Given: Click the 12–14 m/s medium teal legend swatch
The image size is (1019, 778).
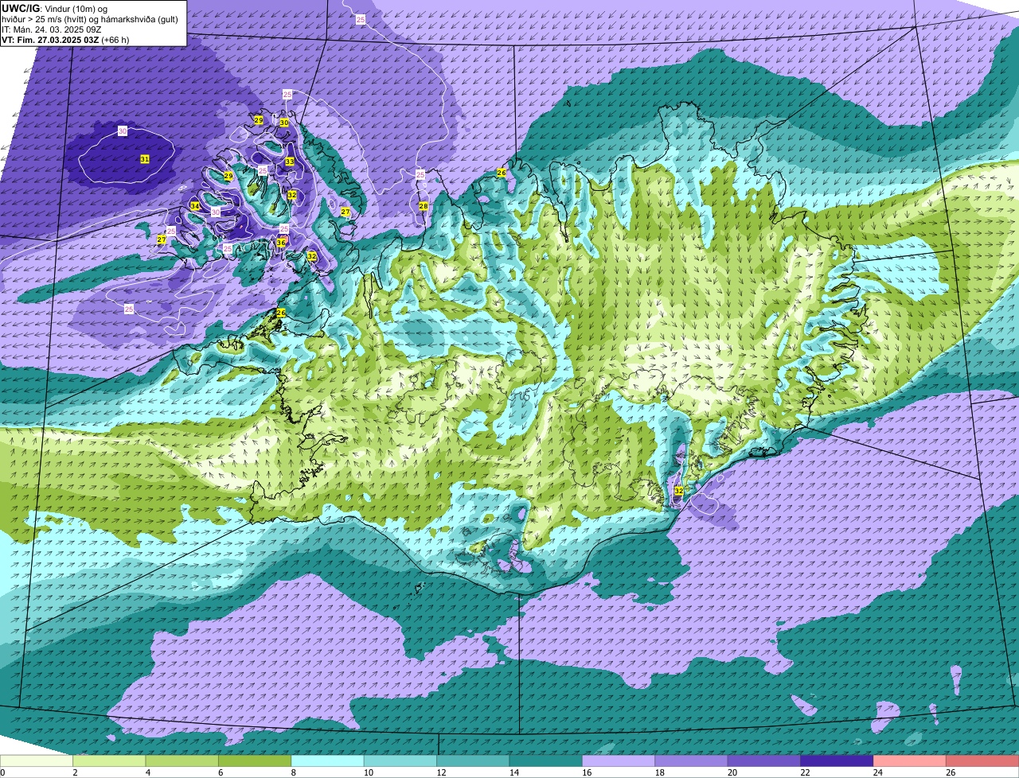Looking at the screenshot, I should (x=474, y=760).
